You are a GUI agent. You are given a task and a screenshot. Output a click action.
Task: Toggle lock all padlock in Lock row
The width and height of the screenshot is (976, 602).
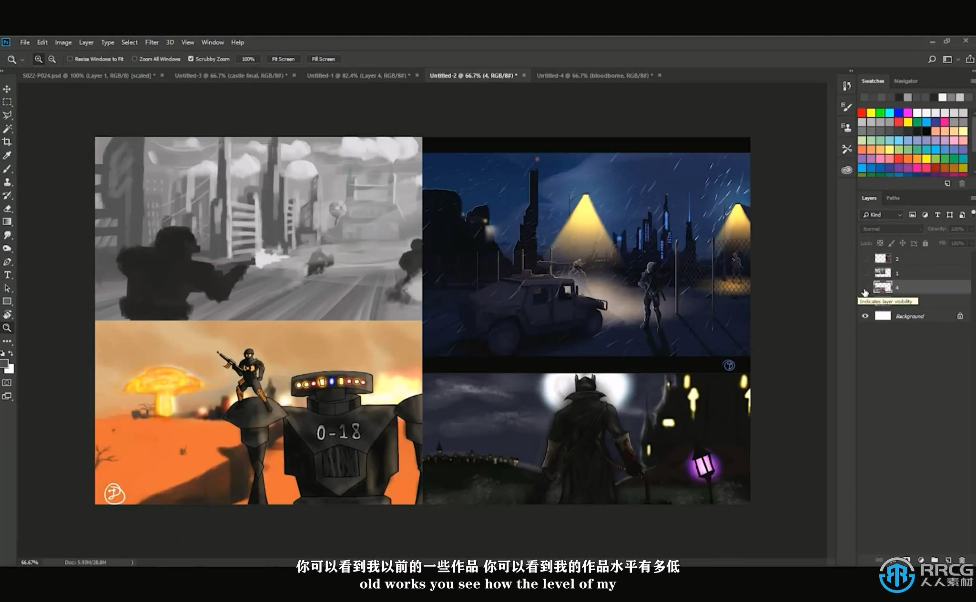tap(925, 243)
